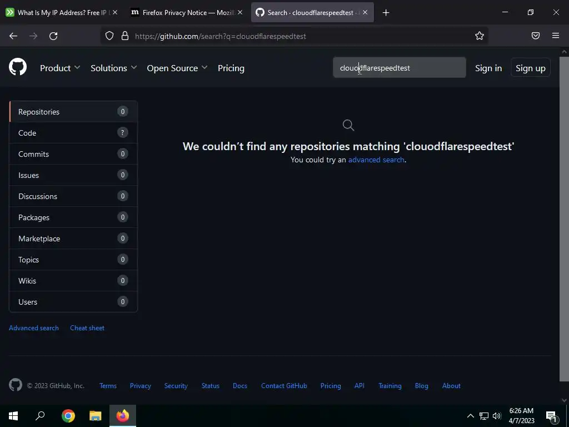This screenshot has width=569, height=427.
Task: Bookmark this page with the star icon
Action: click(480, 36)
